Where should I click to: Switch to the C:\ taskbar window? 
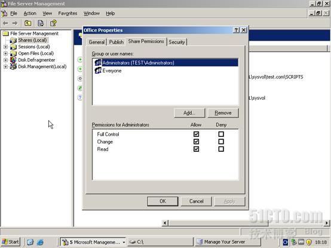(x=160, y=242)
